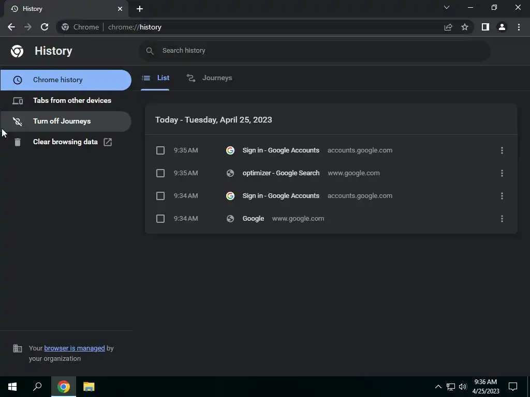Open File Explorer from taskbar

tap(89, 387)
